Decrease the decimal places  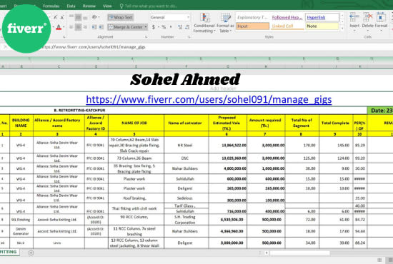(x=187, y=27)
